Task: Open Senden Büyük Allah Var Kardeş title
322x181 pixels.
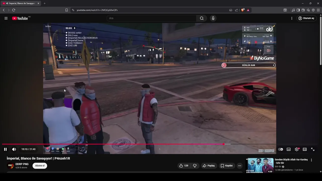Action: click(x=291, y=161)
